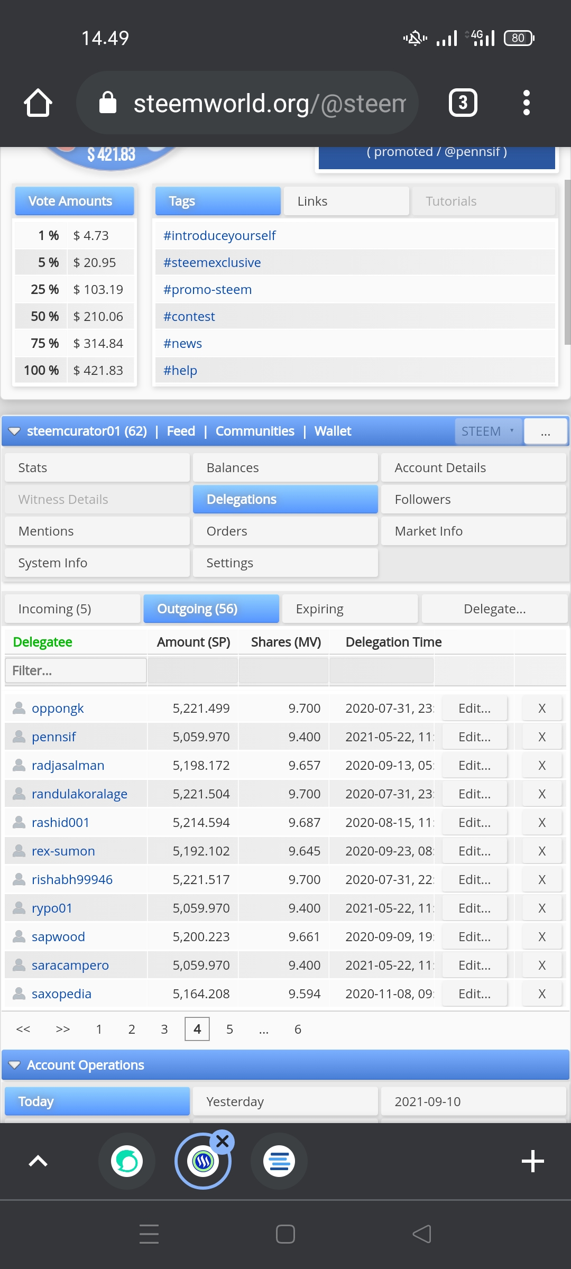
Task: Go to next pages with >> control
Action: point(63,1029)
